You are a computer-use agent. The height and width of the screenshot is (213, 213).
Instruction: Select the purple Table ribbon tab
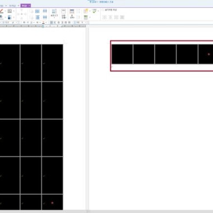click(x=25, y=6)
